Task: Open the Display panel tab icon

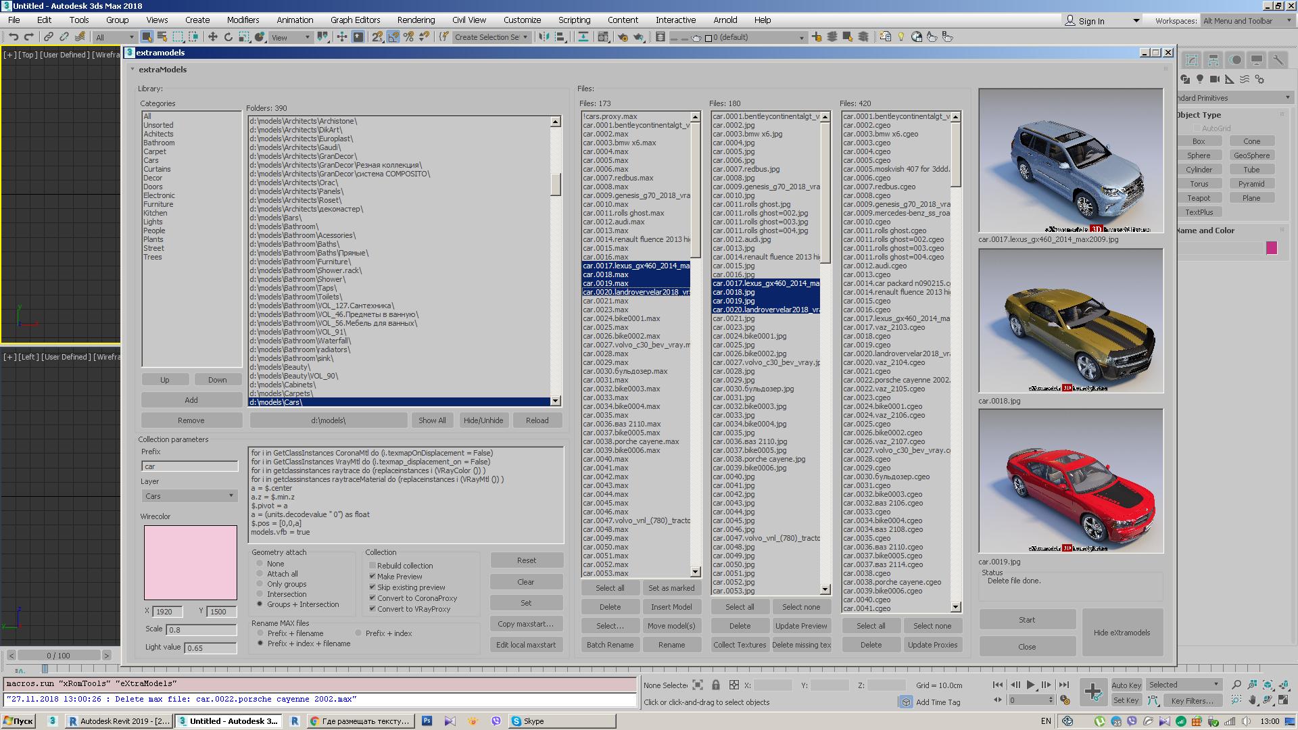Action: coord(1256,60)
